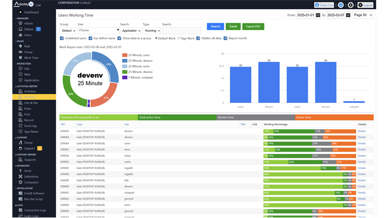
Task: Open Connection Logs menu item
Action: (35, 210)
